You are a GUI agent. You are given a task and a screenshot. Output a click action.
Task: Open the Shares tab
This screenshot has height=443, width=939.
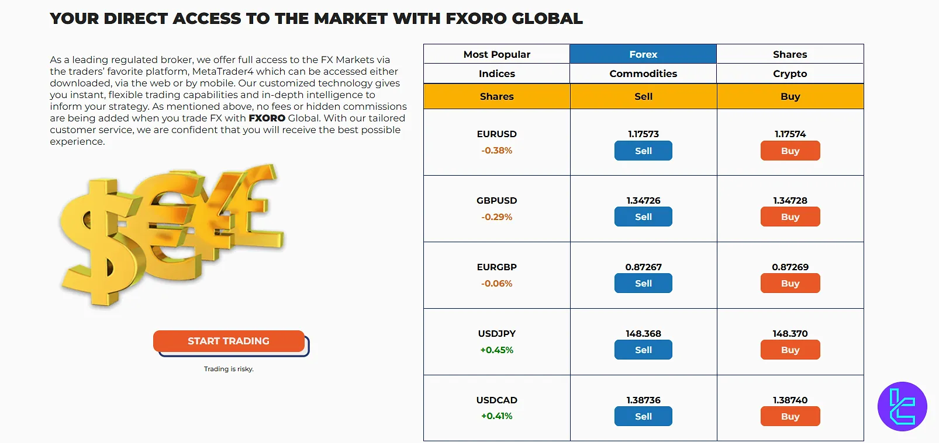coord(789,54)
